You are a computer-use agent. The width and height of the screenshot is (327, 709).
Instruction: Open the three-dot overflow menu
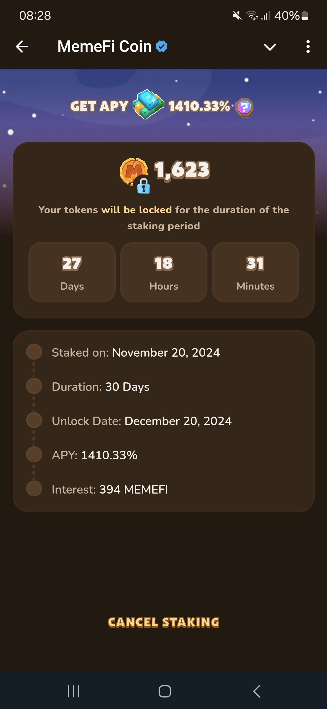click(x=308, y=47)
